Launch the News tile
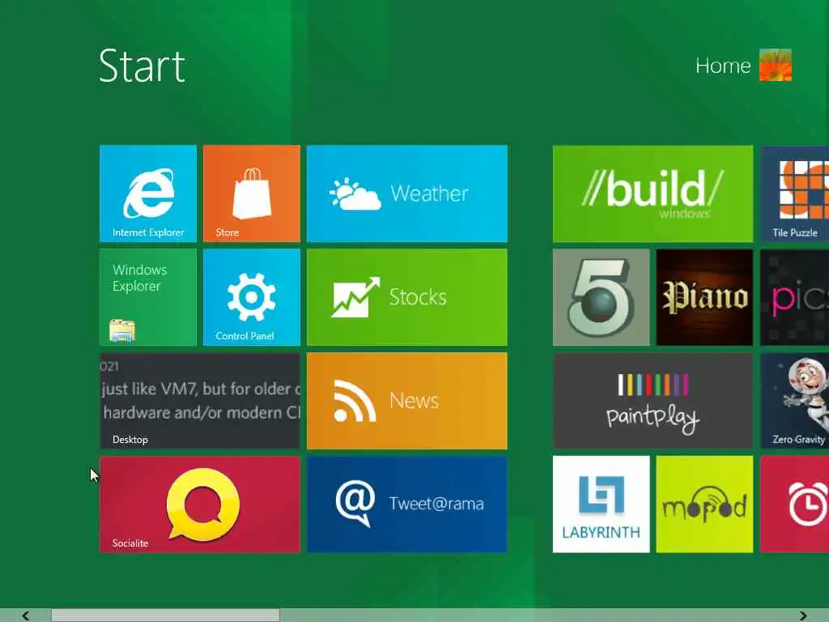Viewport: 829px width, 622px height. tap(407, 401)
